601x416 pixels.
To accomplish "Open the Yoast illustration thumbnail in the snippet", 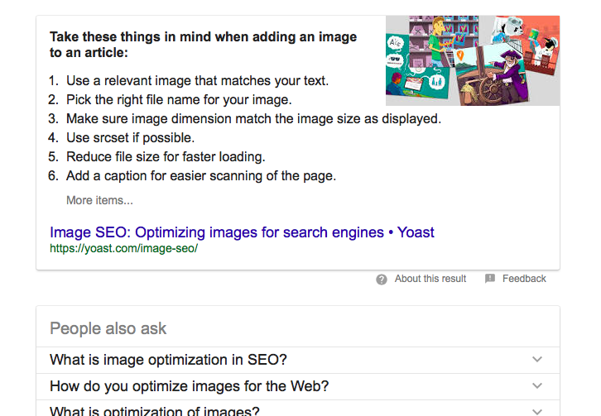I will coord(473,60).
